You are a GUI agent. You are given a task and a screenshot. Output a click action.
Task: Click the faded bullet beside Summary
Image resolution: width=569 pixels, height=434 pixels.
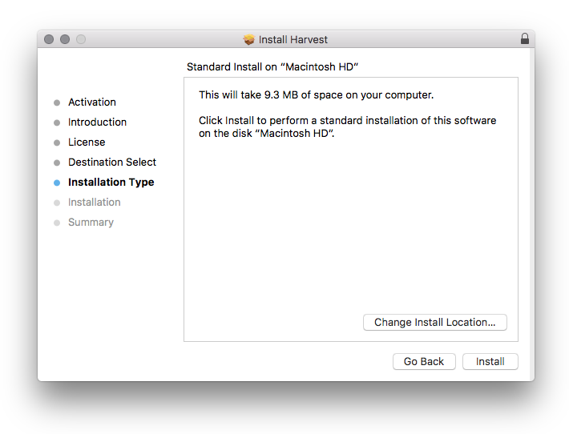[x=57, y=223]
